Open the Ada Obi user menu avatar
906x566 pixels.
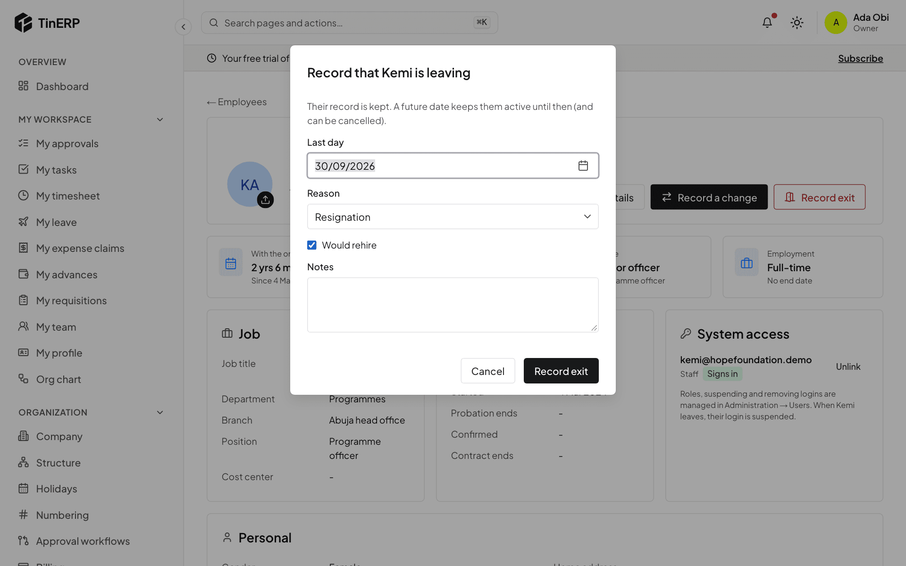click(836, 23)
